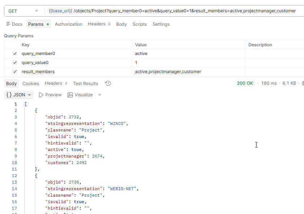This screenshot has height=214, width=304.
Task: Open the response Cookies tab
Action: click(31, 83)
